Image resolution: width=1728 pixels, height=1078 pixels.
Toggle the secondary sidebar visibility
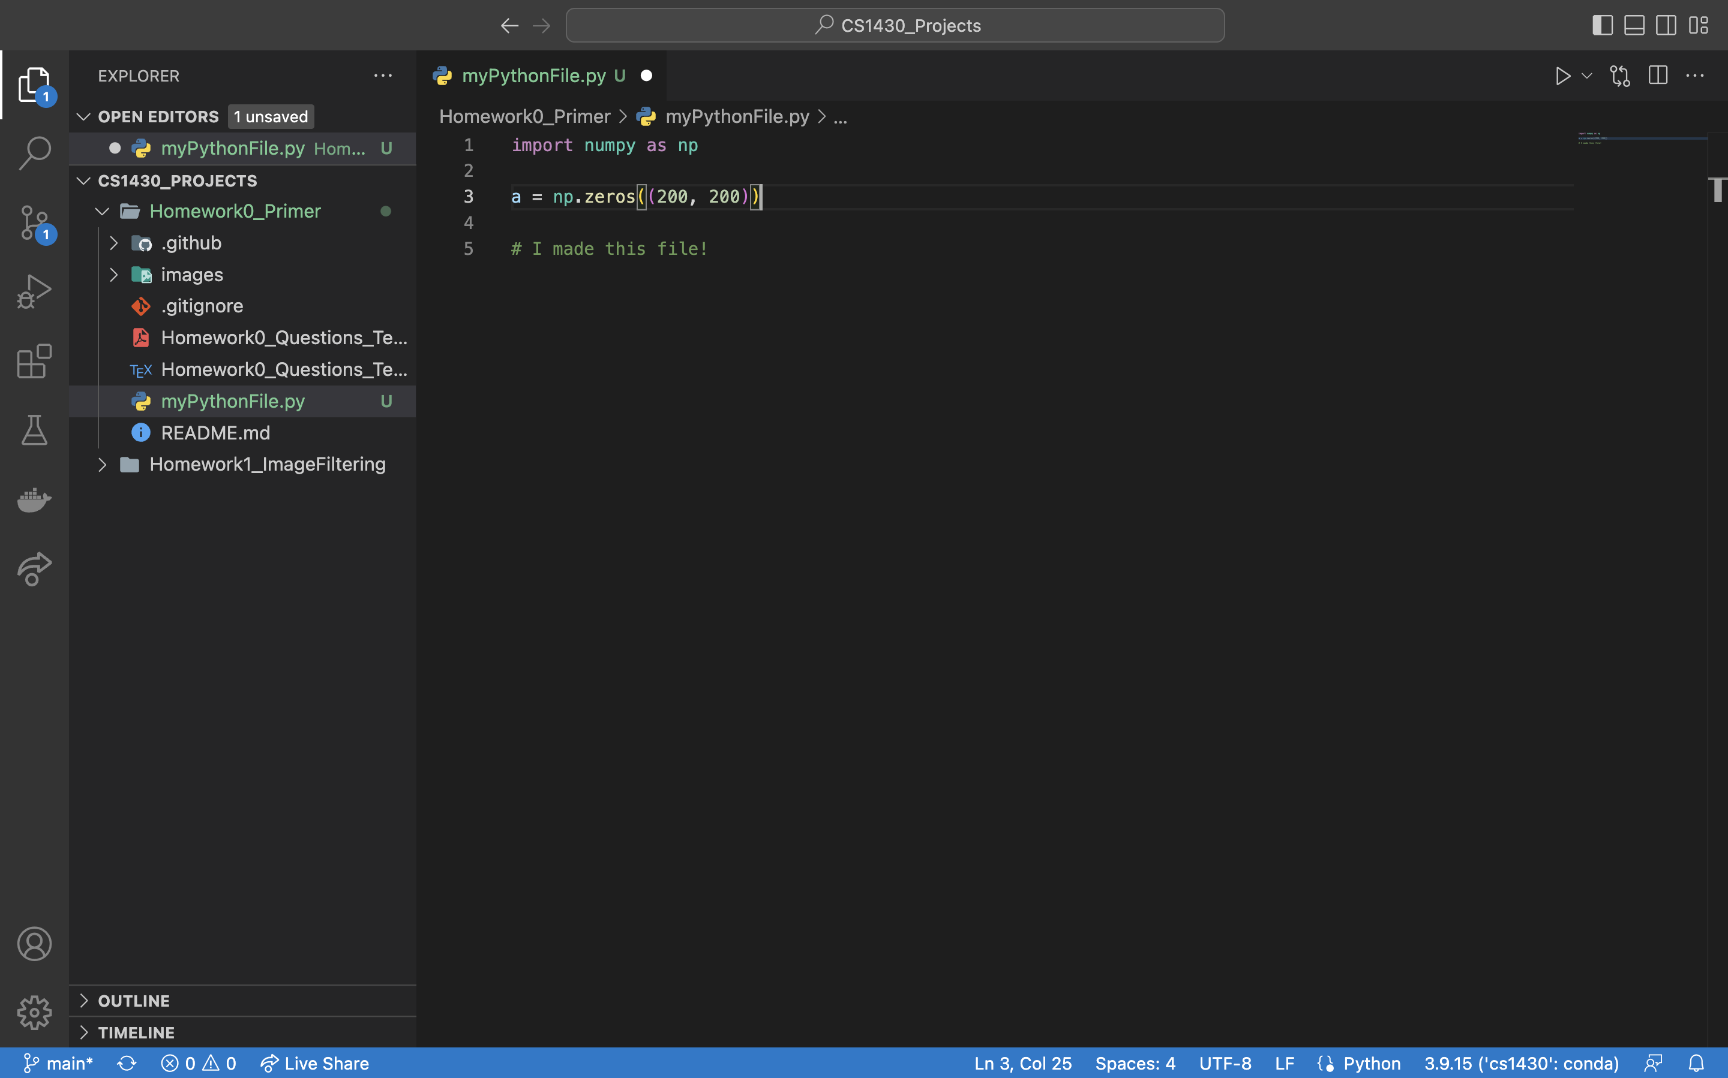tap(1666, 25)
